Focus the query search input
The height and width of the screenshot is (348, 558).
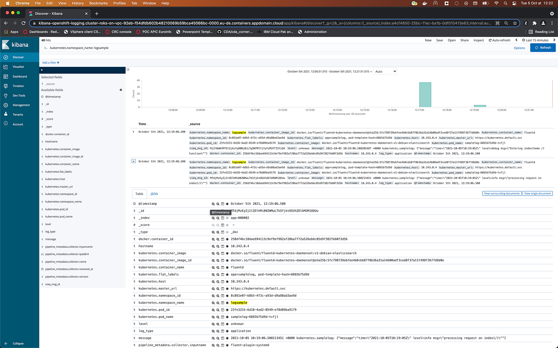(x=279, y=48)
